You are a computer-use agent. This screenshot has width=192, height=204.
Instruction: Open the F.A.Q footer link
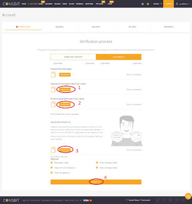click(76, 200)
